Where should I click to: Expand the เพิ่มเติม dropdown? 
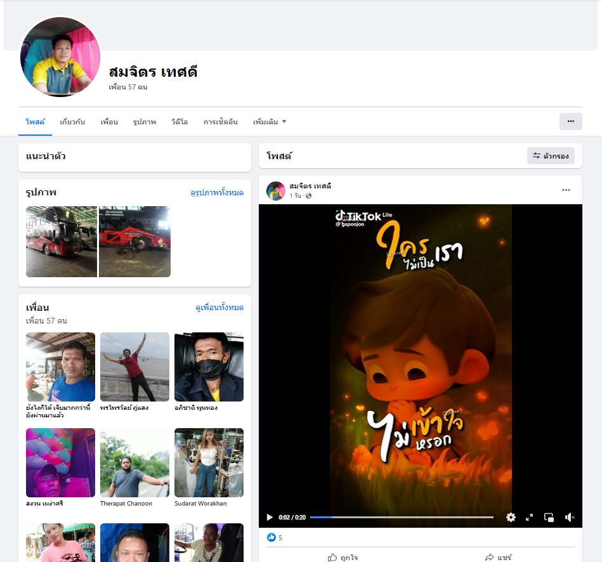[x=270, y=122]
